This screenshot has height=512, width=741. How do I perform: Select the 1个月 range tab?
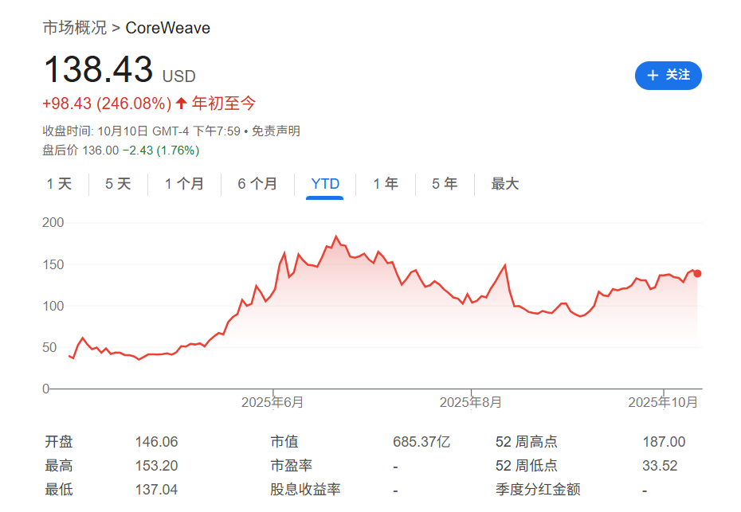(184, 183)
